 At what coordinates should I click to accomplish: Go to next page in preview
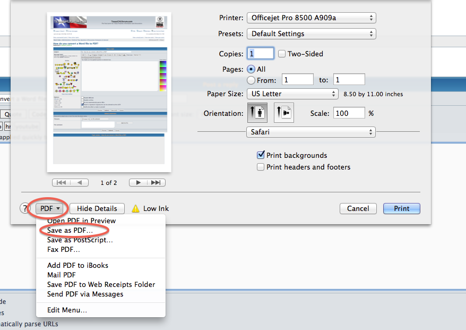click(x=138, y=182)
